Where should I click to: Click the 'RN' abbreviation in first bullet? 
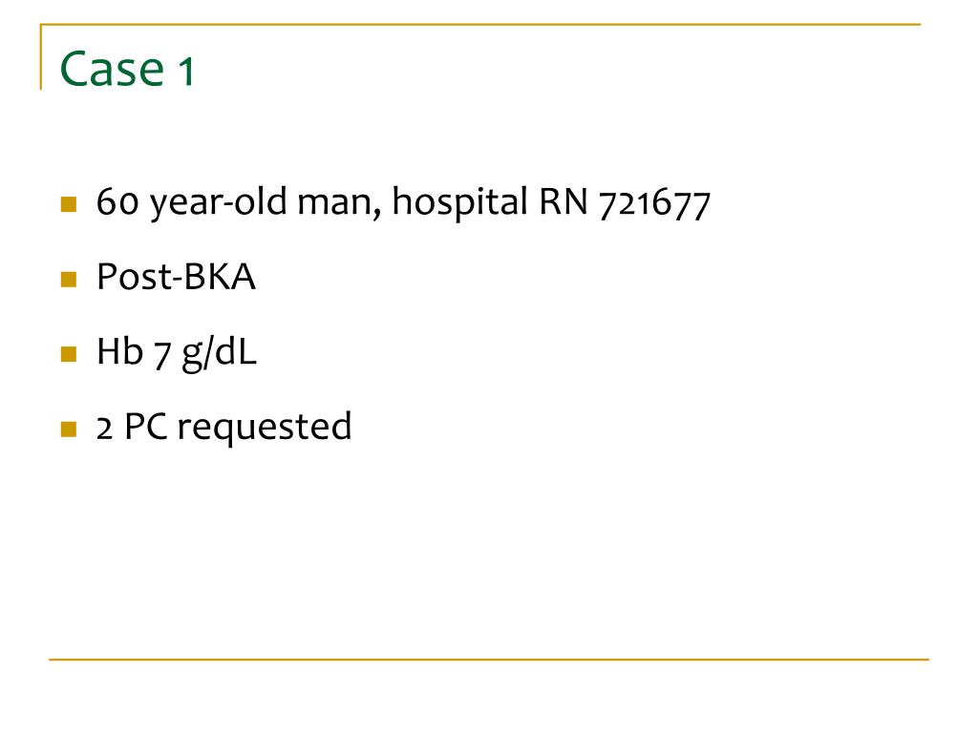tap(563, 202)
